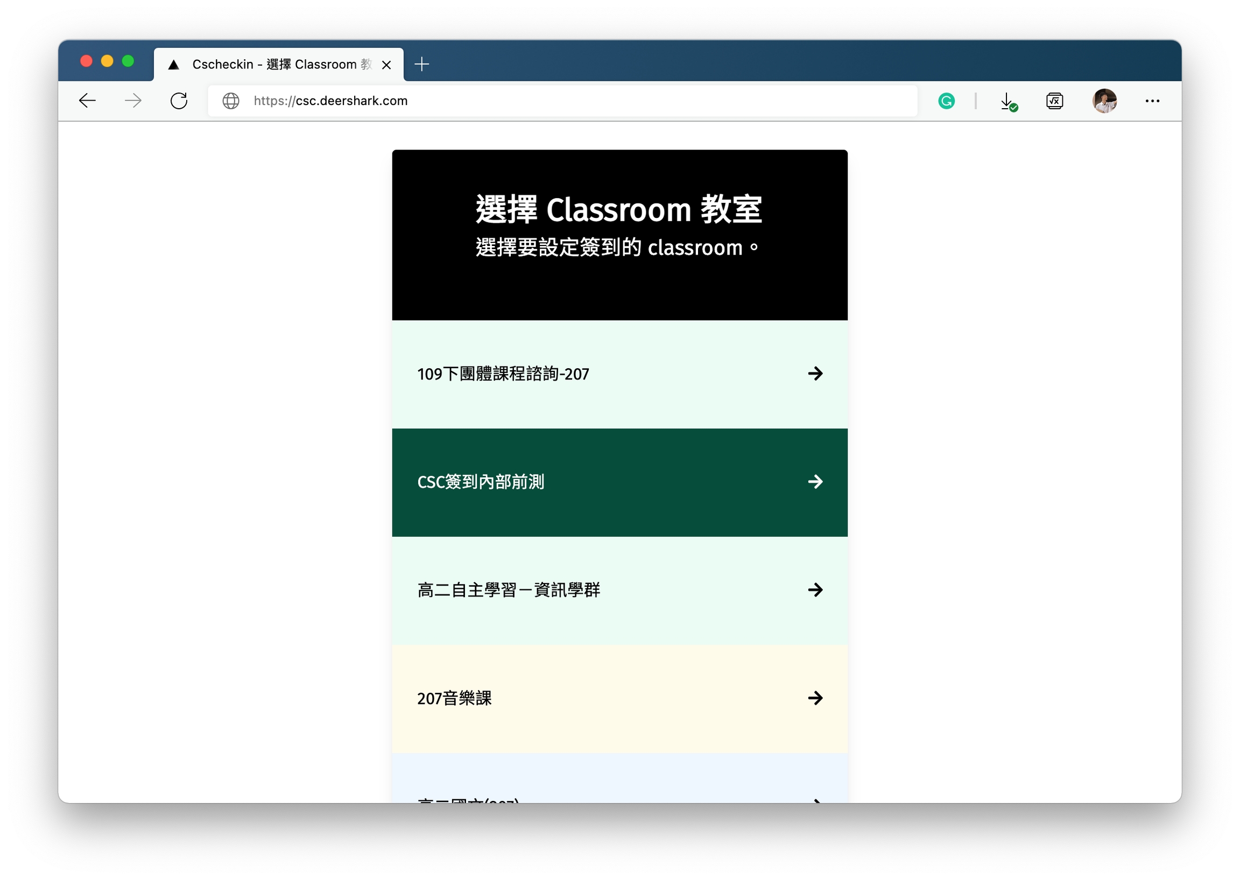Click the browser back arrow
Screen dimensions: 1240x880
tap(87, 101)
